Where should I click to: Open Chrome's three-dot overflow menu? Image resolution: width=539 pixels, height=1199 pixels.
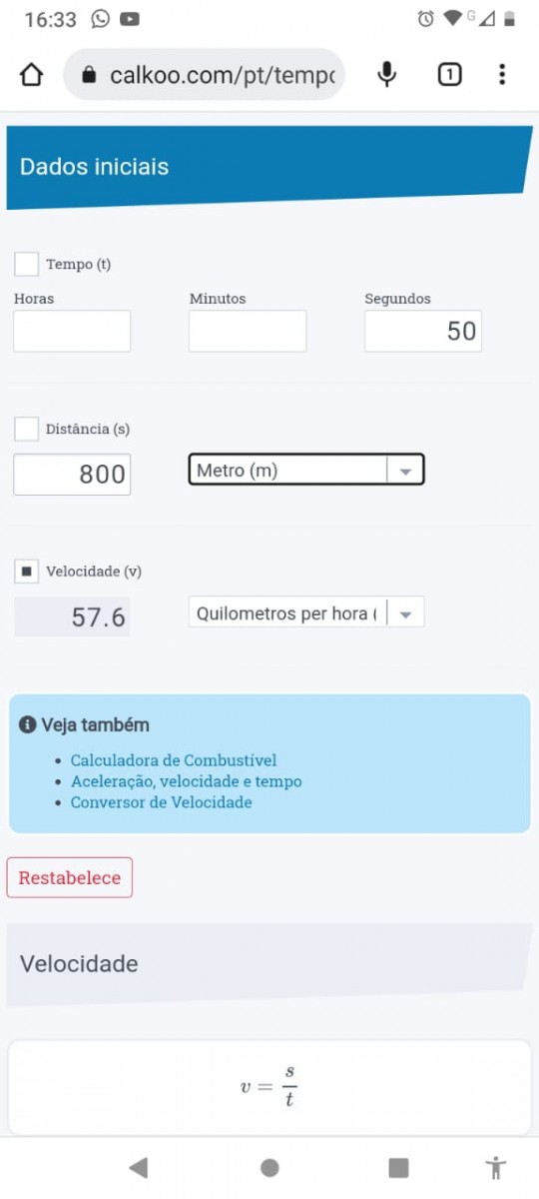502,75
